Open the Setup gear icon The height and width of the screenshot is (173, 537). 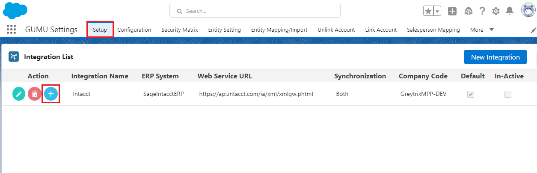(496, 11)
